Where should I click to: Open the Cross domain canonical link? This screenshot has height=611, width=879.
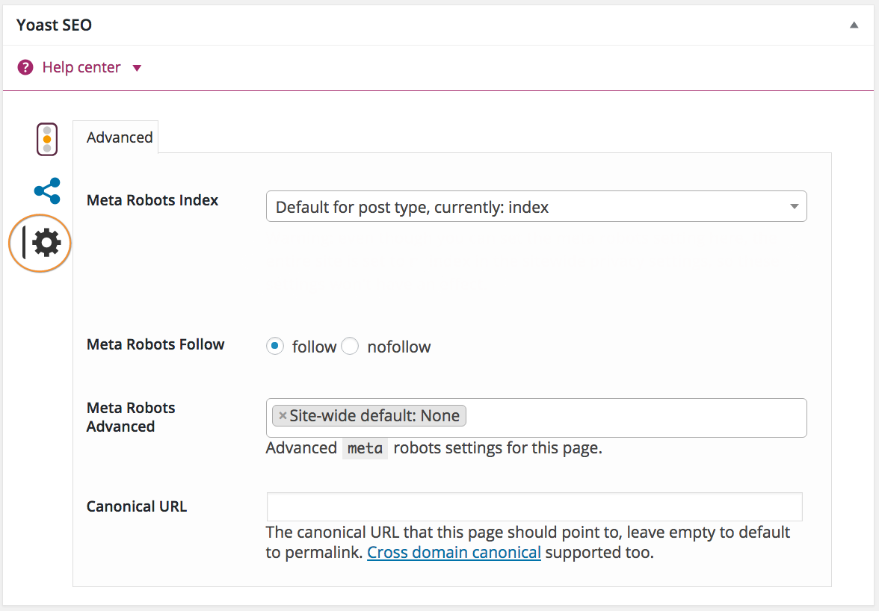click(454, 553)
